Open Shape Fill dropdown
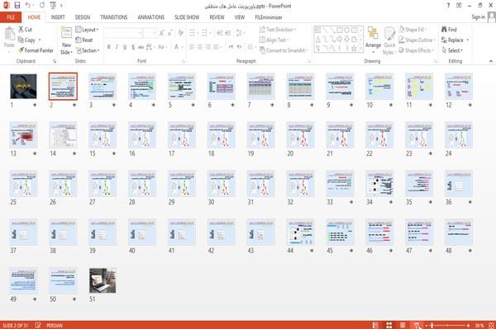Image resolution: width=496 pixels, height=329 pixels. (413, 30)
